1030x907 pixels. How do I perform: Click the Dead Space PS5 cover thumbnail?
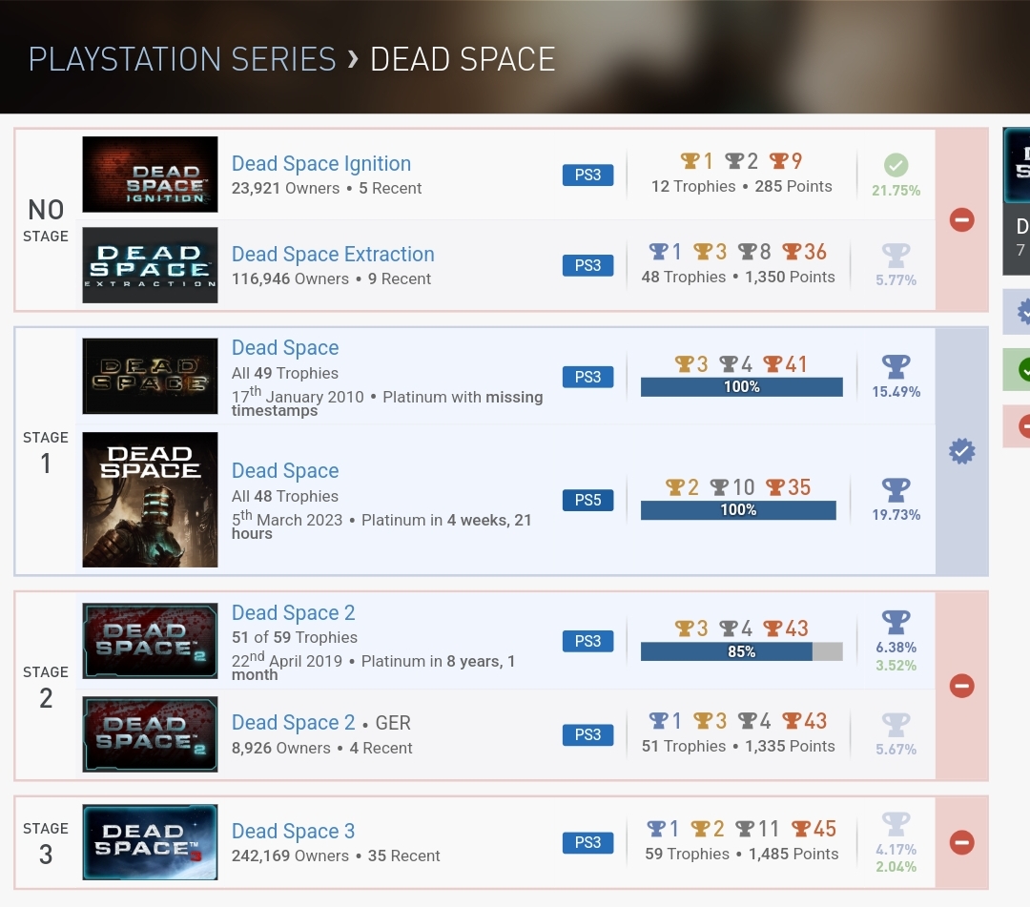150,500
